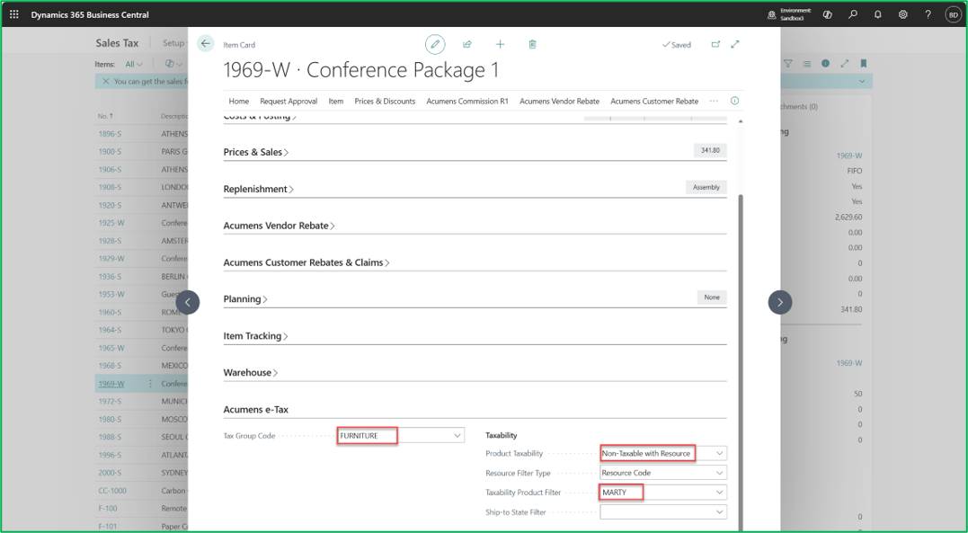
Task: Open the Acumens Customer Rebate tab
Action: (x=654, y=102)
